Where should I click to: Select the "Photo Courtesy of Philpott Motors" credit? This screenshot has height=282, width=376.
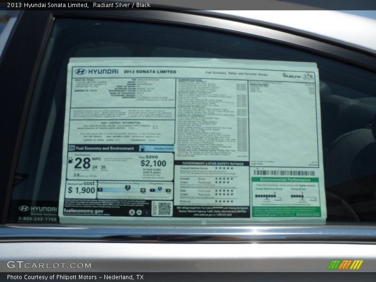point(52,277)
